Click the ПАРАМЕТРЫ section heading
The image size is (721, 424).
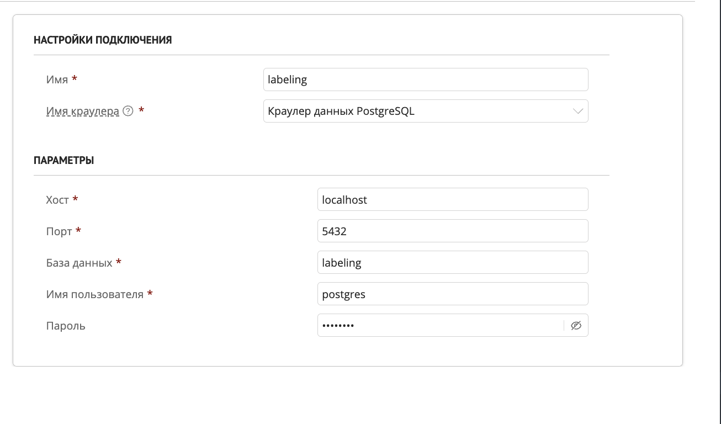pyautogui.click(x=63, y=161)
